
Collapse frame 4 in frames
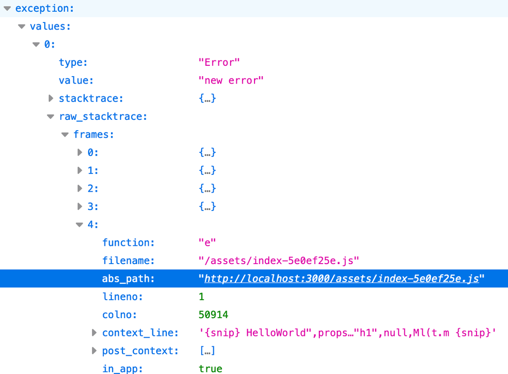[x=79, y=224]
